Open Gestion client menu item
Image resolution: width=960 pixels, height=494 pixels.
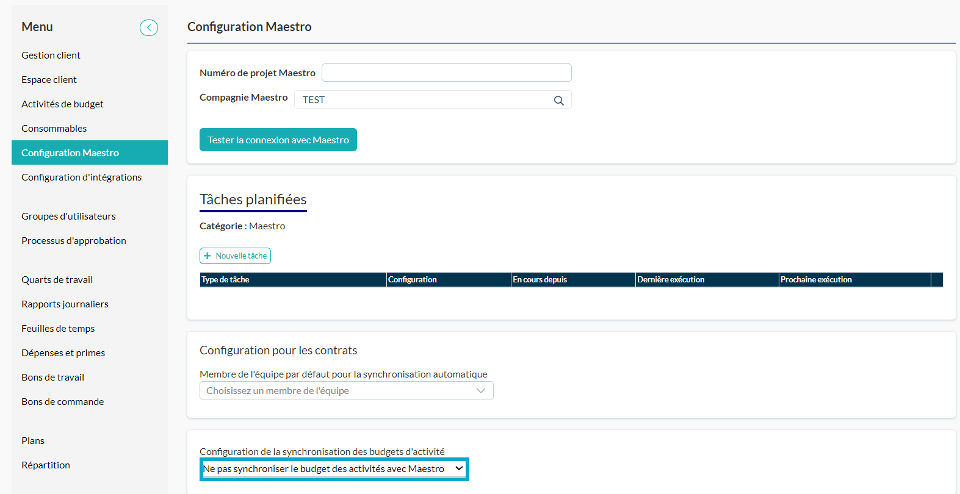[x=51, y=55]
